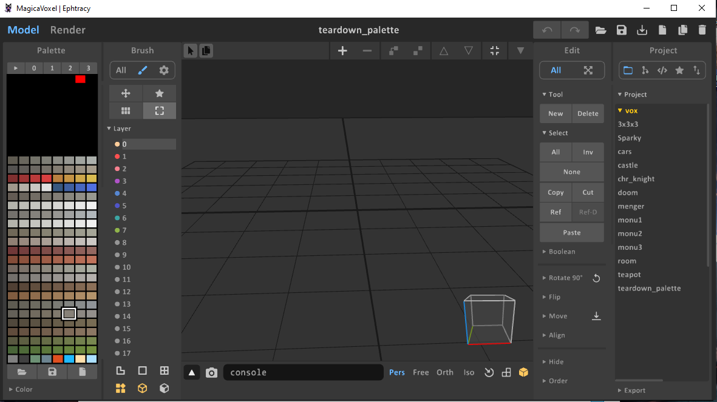
Task: Click the trash delete icon in the top bar
Action: (x=702, y=30)
